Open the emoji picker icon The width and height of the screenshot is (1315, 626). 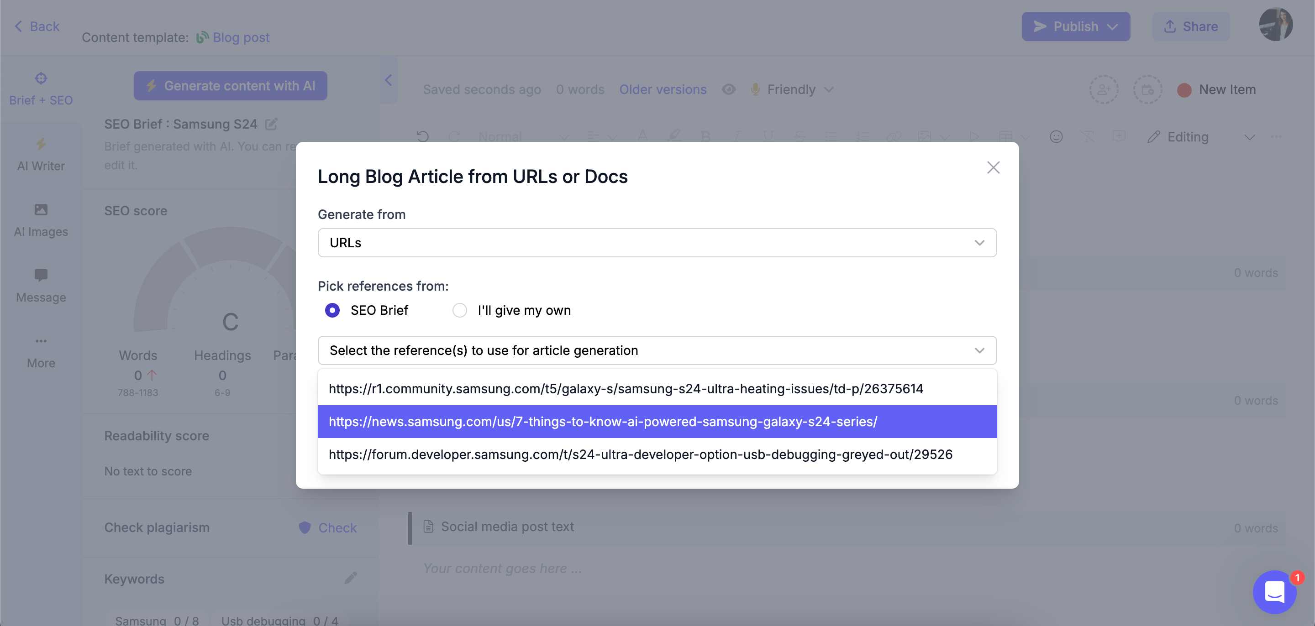tap(1056, 137)
